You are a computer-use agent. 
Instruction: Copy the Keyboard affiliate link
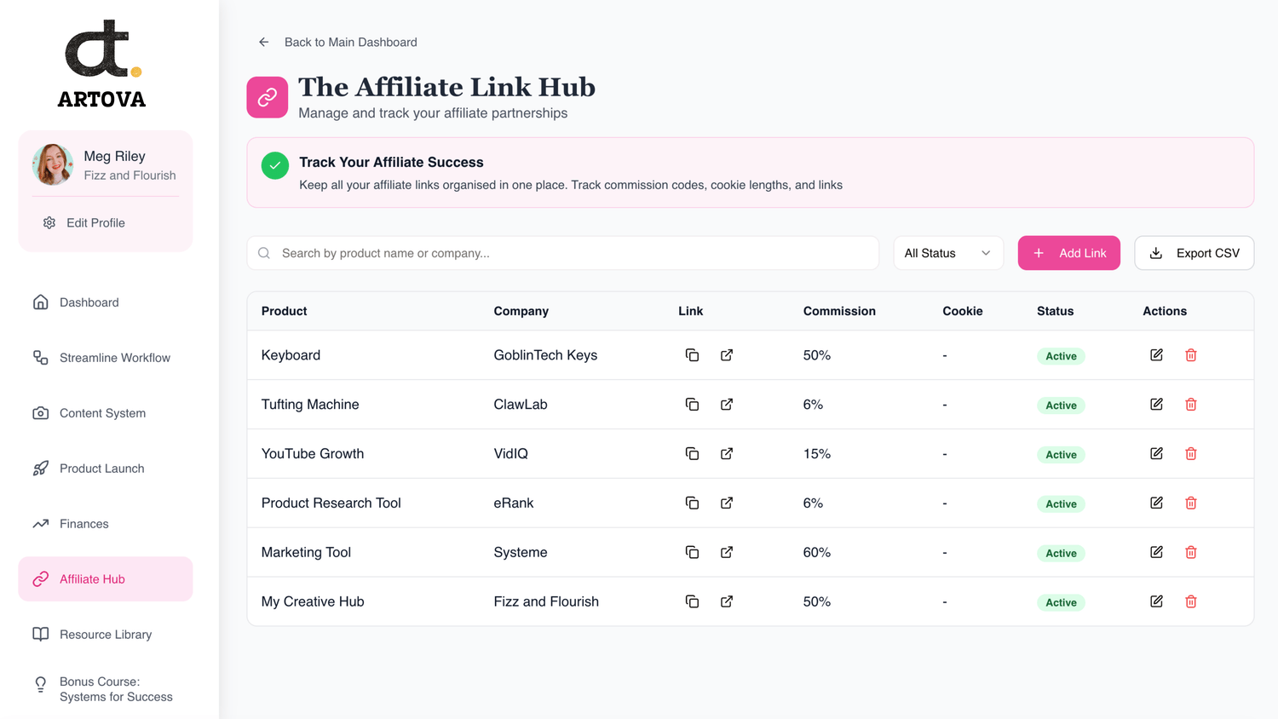[x=692, y=355]
